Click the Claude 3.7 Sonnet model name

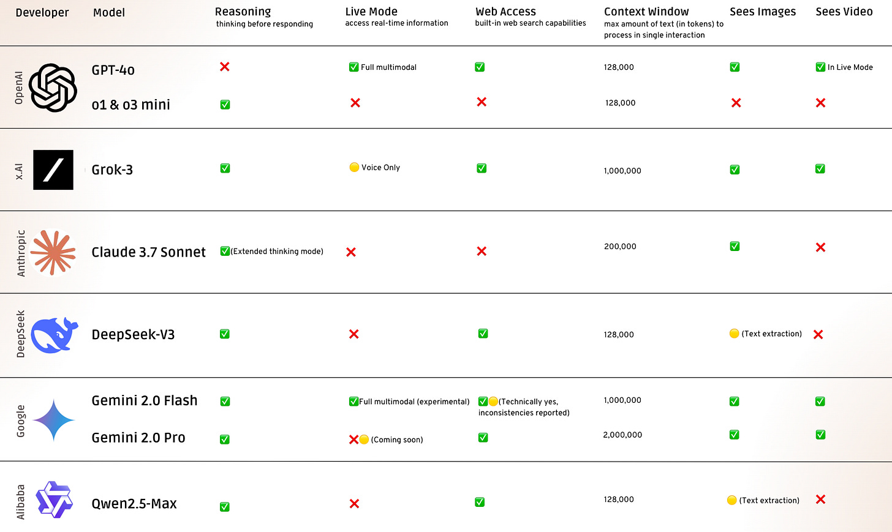click(149, 252)
